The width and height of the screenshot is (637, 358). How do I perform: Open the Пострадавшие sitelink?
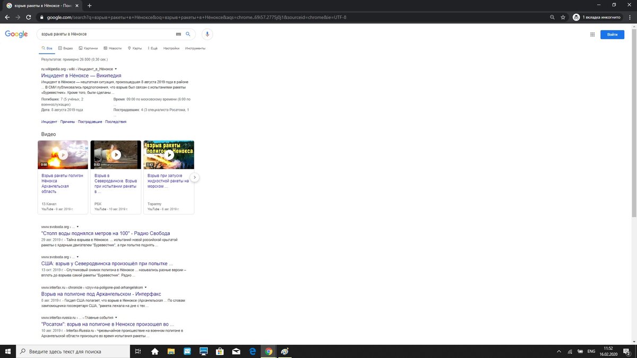point(90,122)
